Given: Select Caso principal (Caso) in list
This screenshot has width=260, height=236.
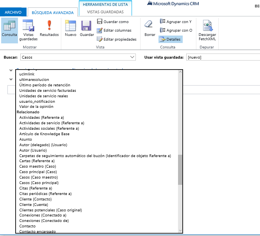Looking at the screenshot, I should (x=38, y=172).
